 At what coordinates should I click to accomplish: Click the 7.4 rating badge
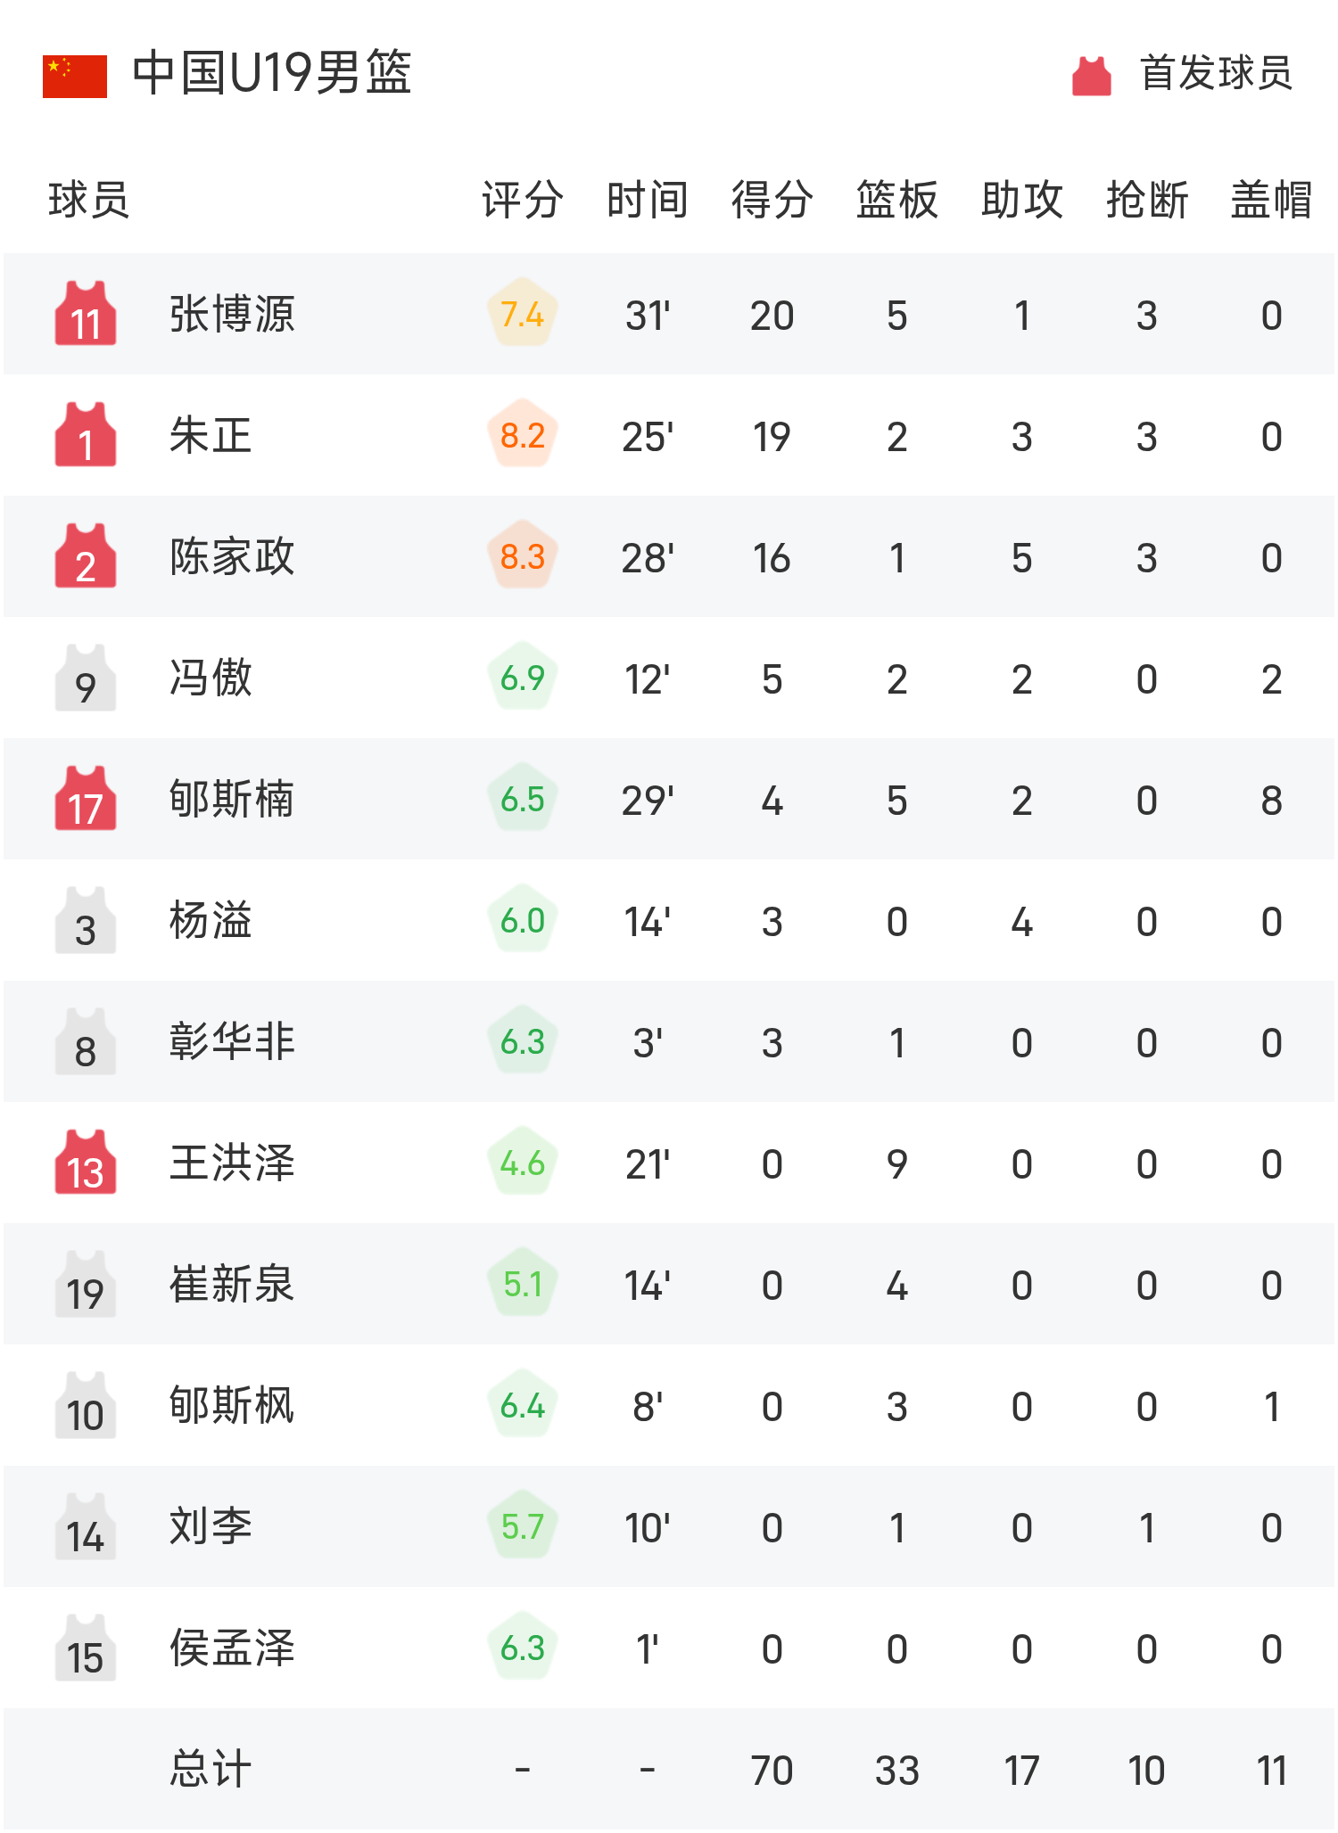[x=523, y=314]
